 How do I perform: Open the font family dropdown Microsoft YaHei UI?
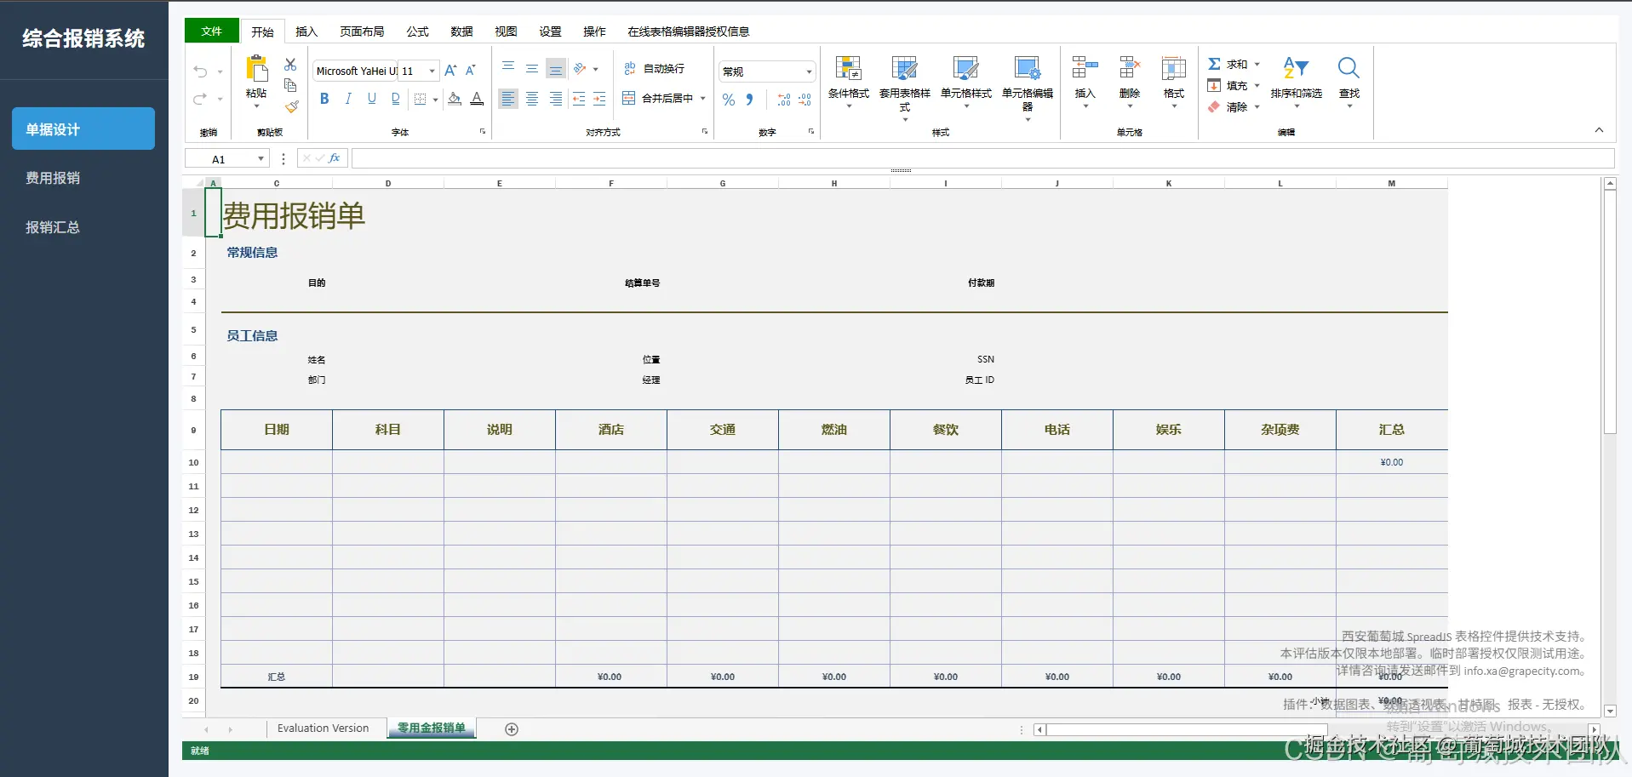tap(356, 71)
